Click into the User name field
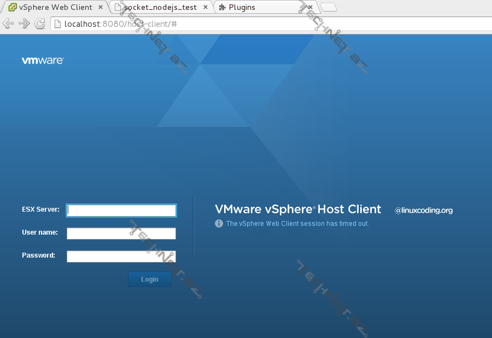Image resolution: width=492 pixels, height=338 pixels. pos(121,234)
